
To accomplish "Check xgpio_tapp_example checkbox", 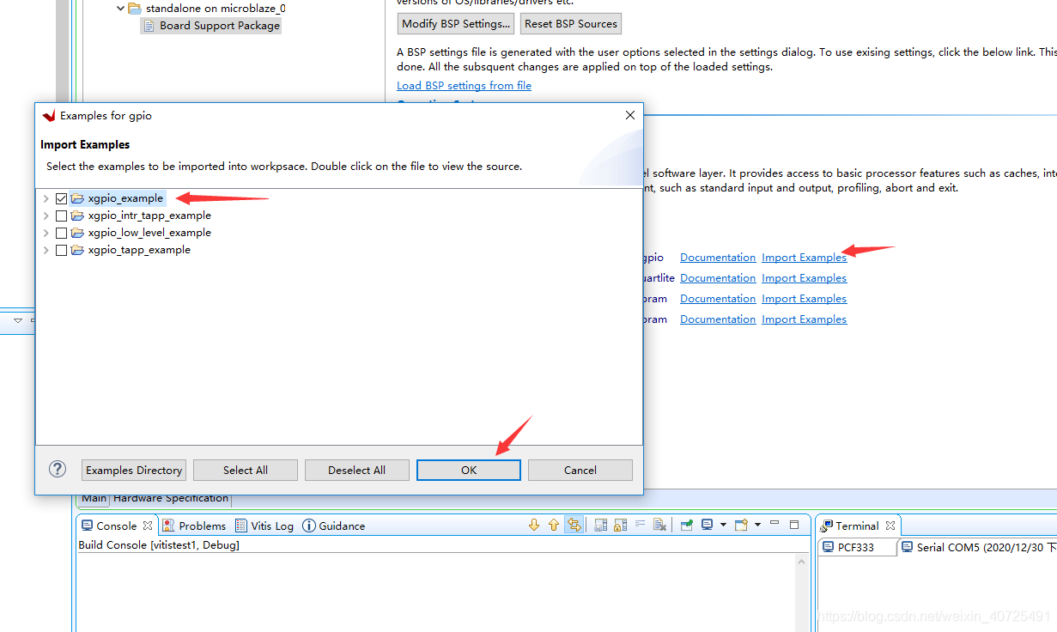I will coord(61,250).
